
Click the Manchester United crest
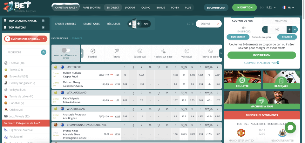point(241,133)
